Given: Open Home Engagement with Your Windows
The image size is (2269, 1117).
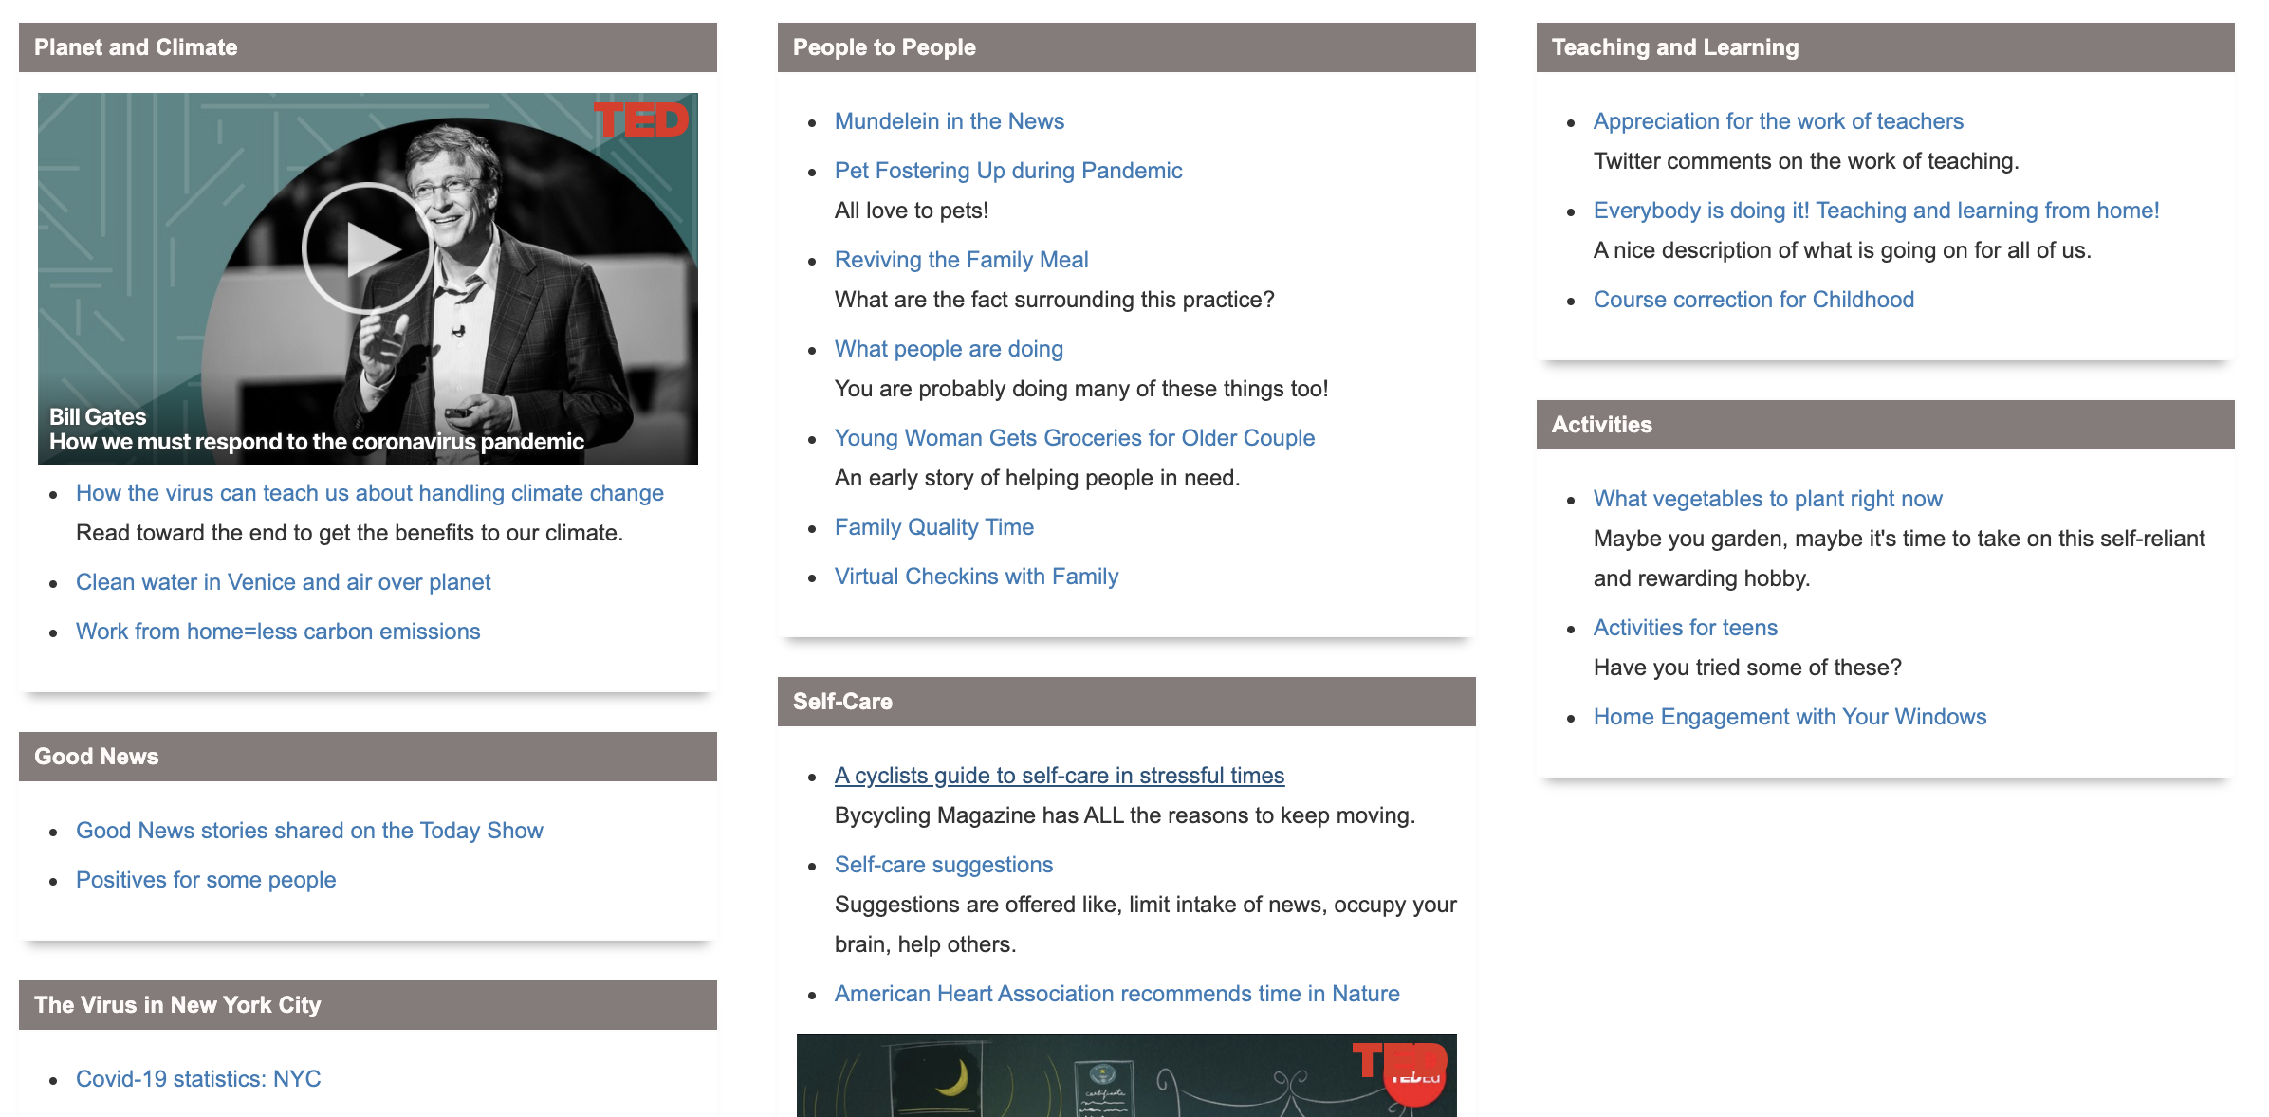Looking at the screenshot, I should point(1789,717).
